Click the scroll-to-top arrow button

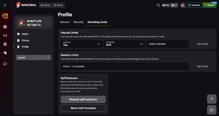coord(212,99)
